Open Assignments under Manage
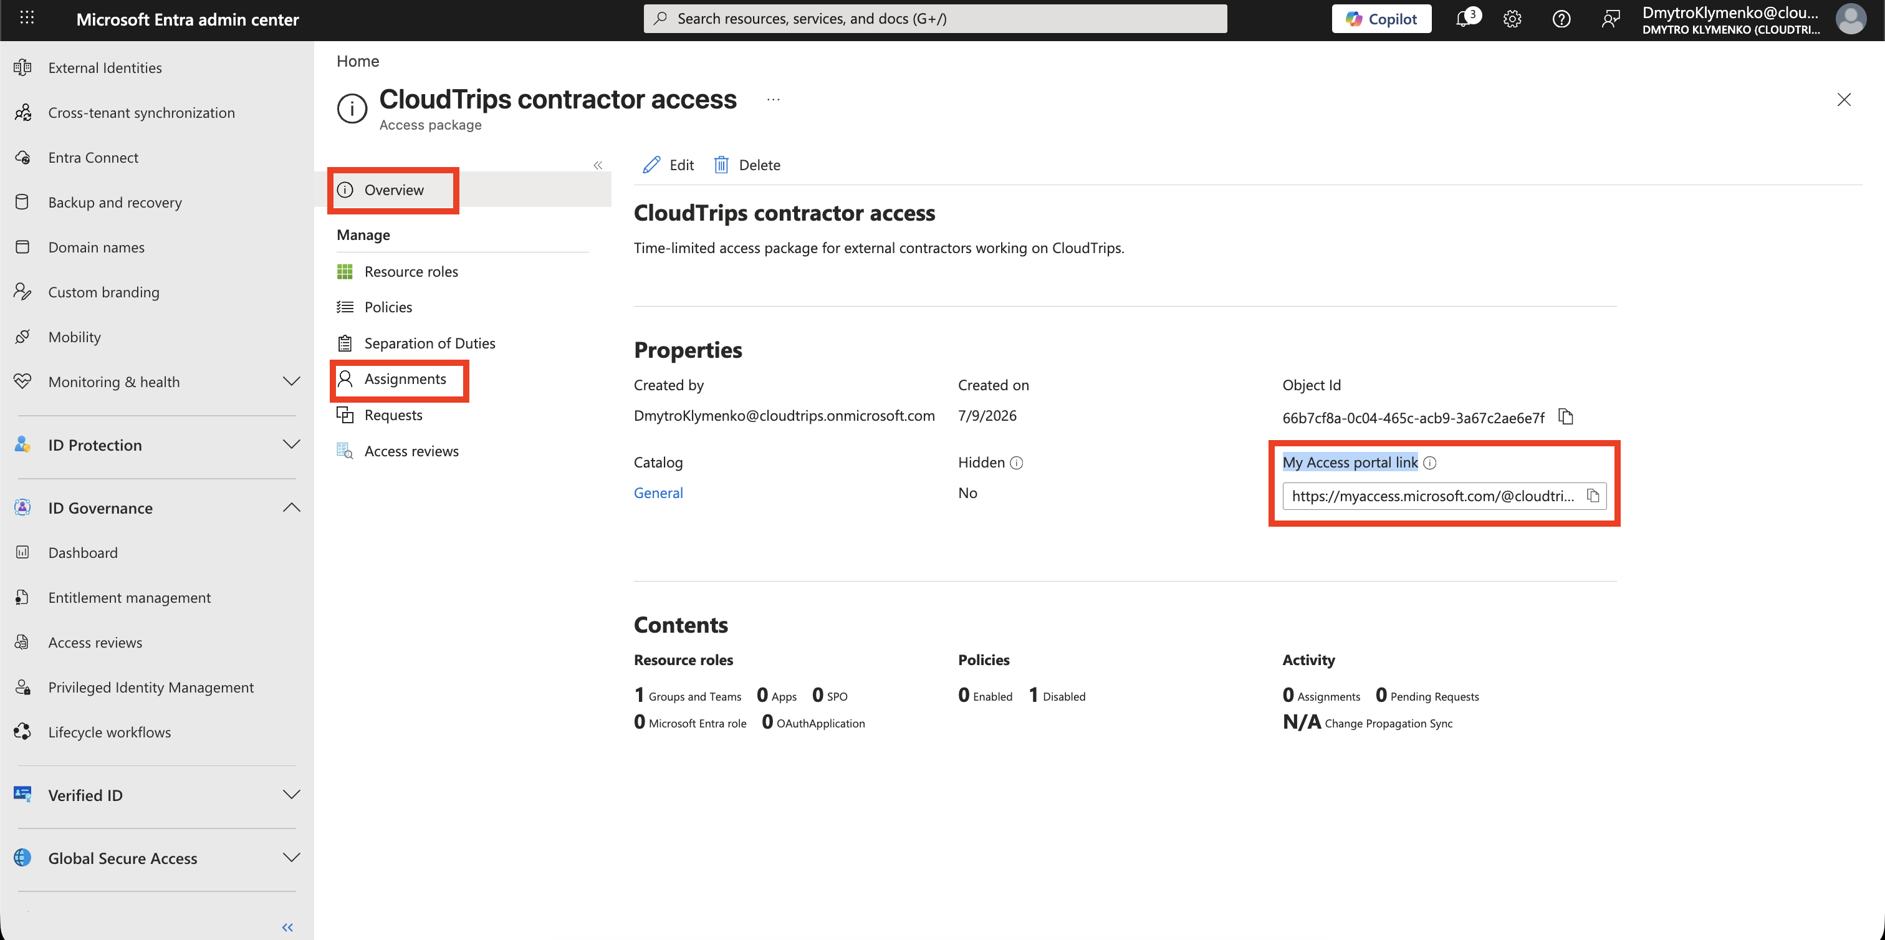The height and width of the screenshot is (940, 1885). 405,379
